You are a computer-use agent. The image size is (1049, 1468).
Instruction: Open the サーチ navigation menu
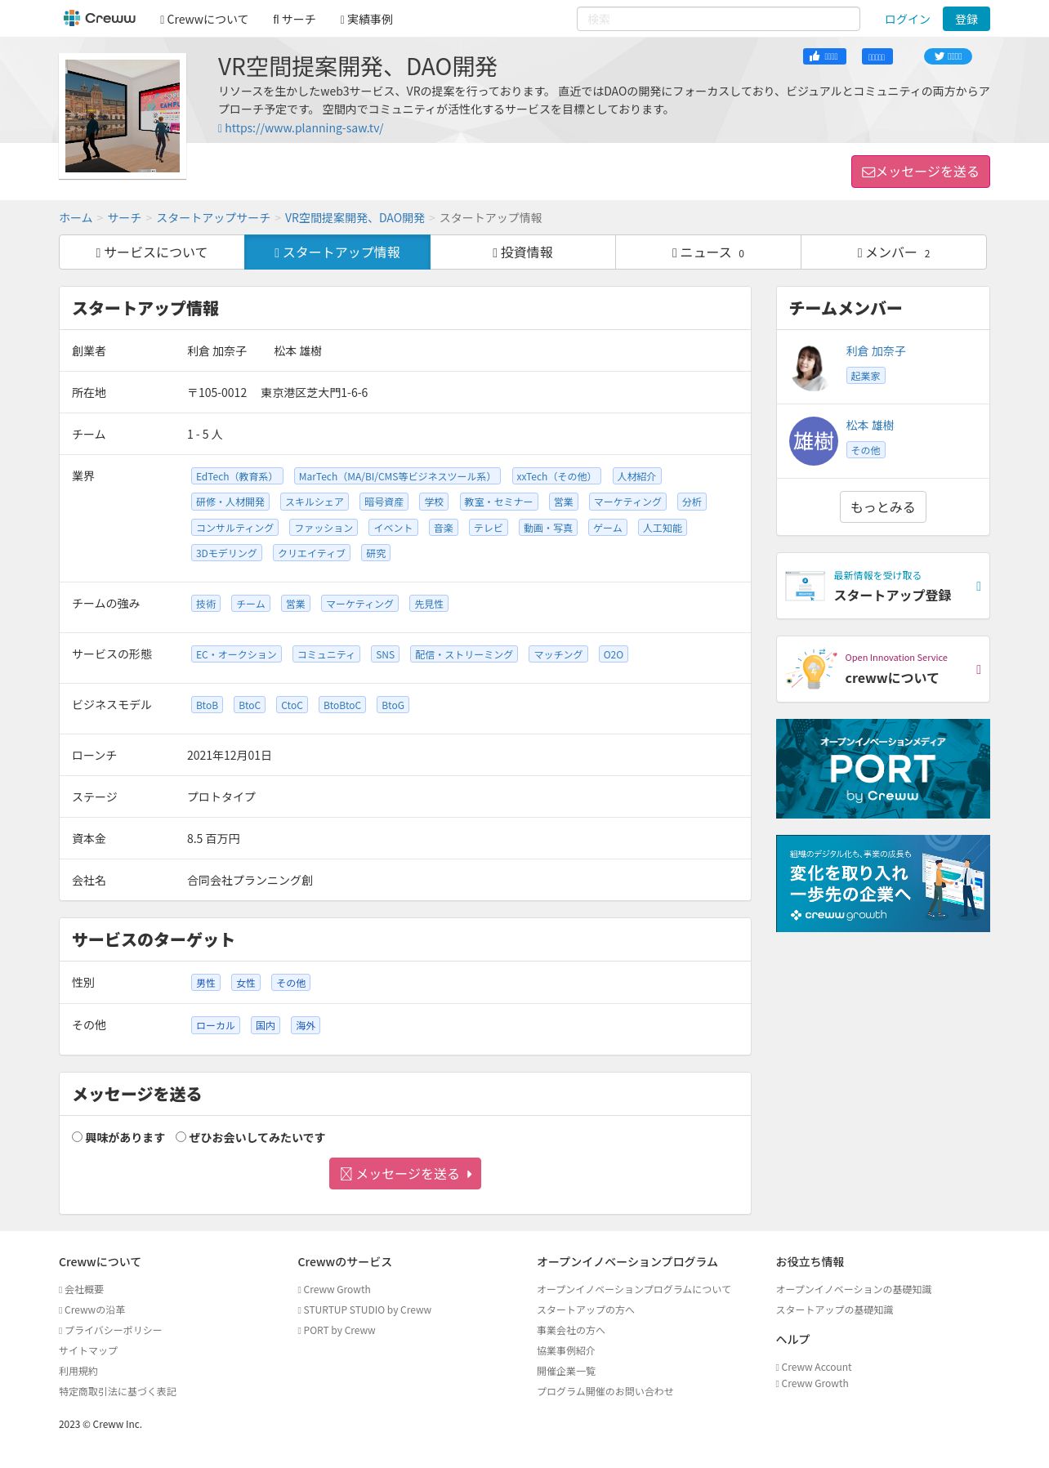(x=294, y=19)
